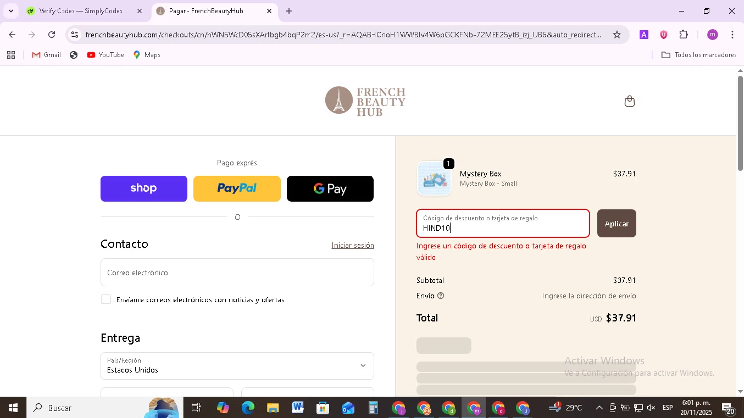Open Calculator from the taskbar
744x418 pixels.
tap(373, 408)
